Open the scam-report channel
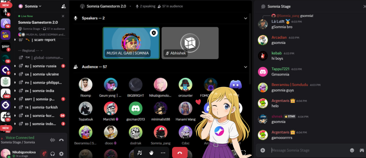Image resolution: width=366 pixels, height=158 pixels. tap(41, 40)
